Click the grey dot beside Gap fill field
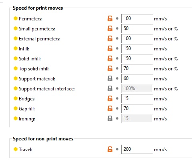 (x=117, y=108)
